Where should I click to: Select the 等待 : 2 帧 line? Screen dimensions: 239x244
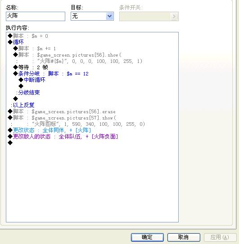click(x=31, y=67)
